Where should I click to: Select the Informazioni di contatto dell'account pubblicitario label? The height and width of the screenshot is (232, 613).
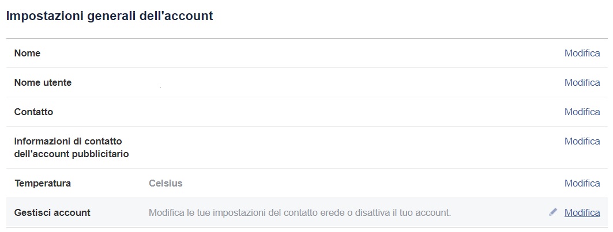(72, 147)
